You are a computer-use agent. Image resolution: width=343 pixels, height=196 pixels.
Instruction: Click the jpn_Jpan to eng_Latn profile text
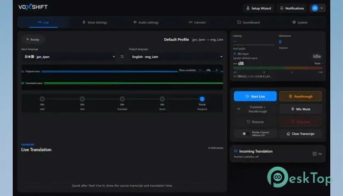click(x=208, y=40)
